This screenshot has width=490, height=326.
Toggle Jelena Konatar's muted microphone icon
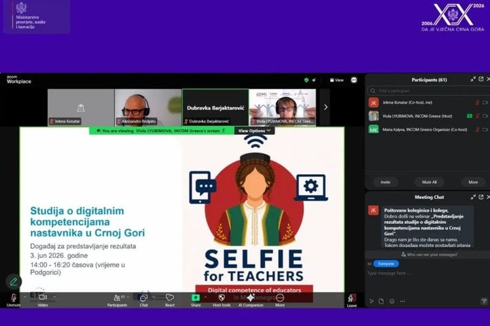pos(477,103)
